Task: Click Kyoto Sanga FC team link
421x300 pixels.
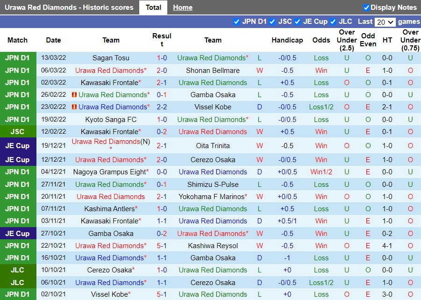Action: pos(111,120)
